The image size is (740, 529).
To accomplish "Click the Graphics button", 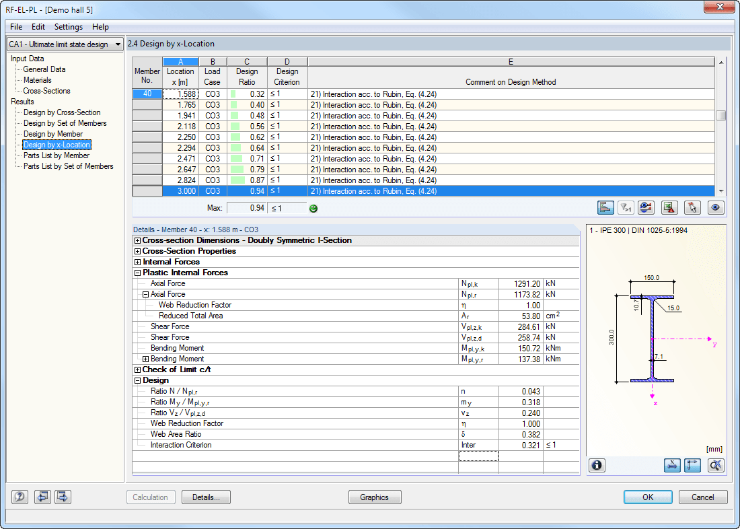I will click(375, 497).
